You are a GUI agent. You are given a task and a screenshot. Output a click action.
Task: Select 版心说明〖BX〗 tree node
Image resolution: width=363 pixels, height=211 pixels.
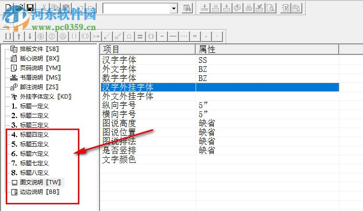[x=39, y=58]
